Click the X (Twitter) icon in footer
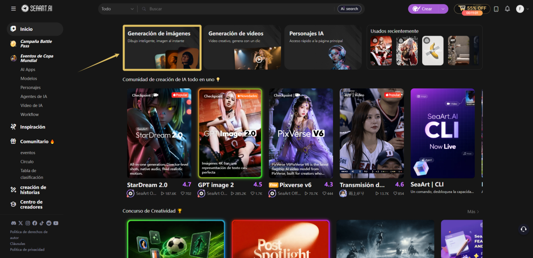Image resolution: width=533 pixels, height=258 pixels. (21, 223)
